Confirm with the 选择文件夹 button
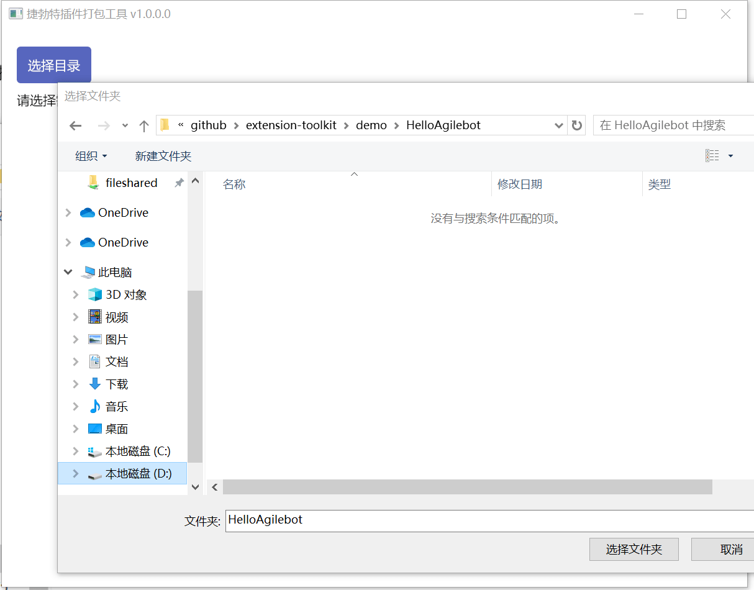The width and height of the screenshot is (754, 590). pyautogui.click(x=634, y=549)
